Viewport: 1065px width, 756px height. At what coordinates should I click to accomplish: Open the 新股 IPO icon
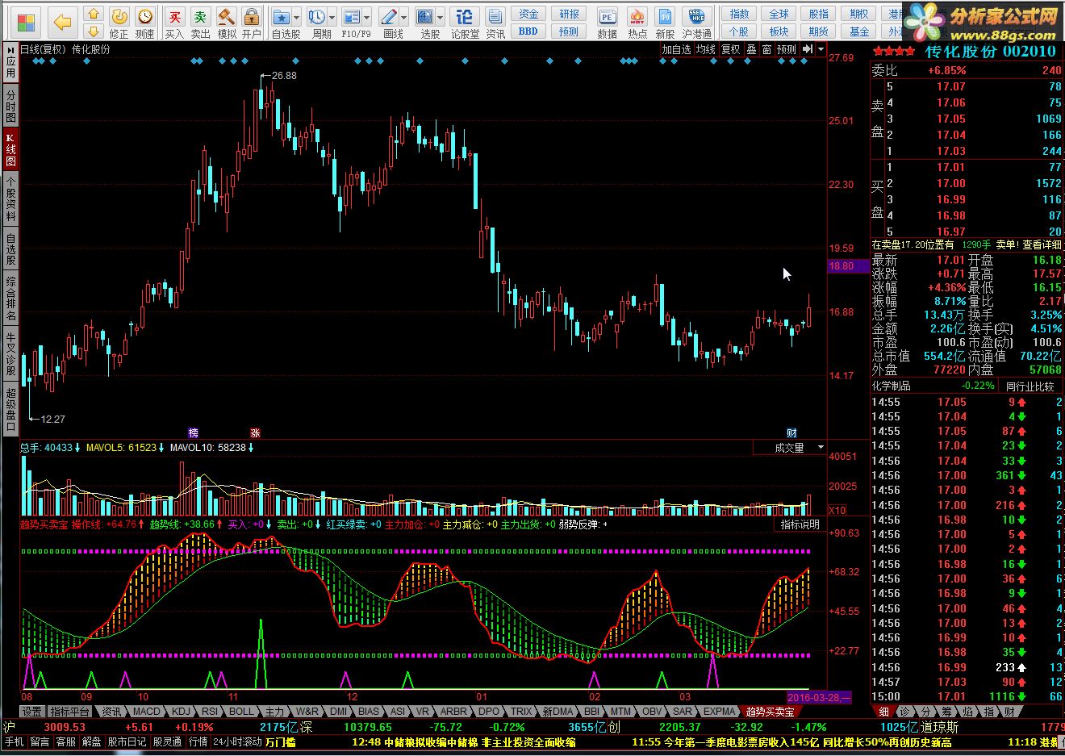[665, 16]
